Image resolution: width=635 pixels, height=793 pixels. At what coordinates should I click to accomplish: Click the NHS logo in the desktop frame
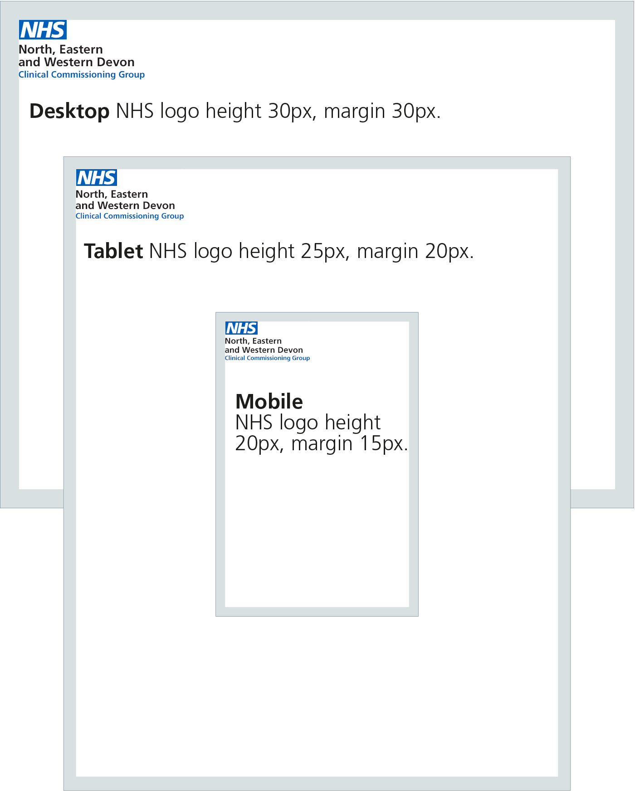pyautogui.click(x=43, y=30)
